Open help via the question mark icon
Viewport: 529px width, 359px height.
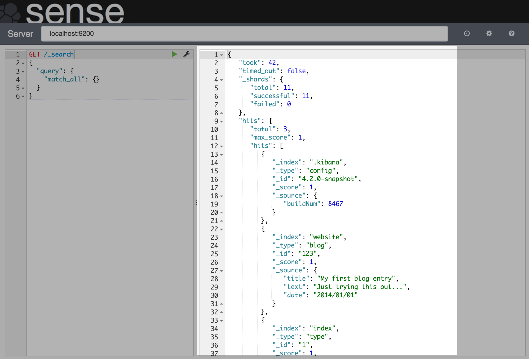511,33
